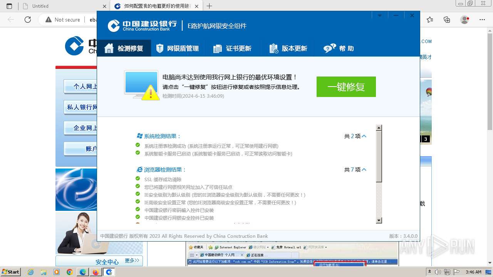Click the China Construction Bank logo in dialog

point(142,26)
